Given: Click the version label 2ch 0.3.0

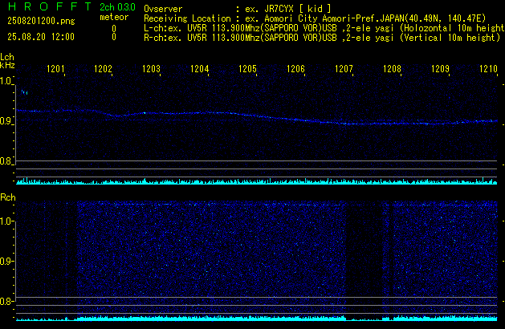Looking at the screenshot, I should [117, 7].
